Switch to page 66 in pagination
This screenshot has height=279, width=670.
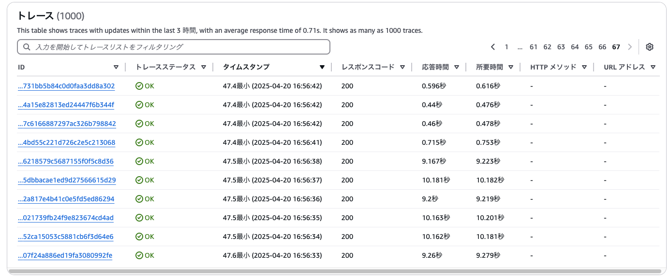(602, 47)
